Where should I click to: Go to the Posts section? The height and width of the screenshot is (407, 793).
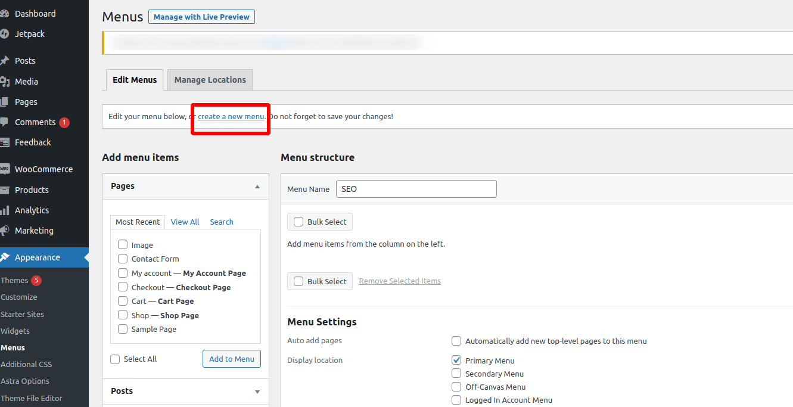coord(25,61)
